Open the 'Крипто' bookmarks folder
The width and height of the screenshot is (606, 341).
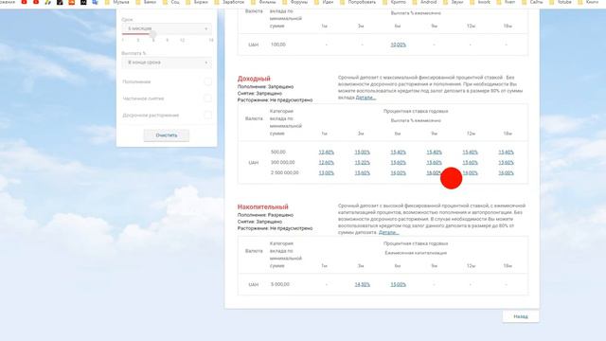[395, 2]
